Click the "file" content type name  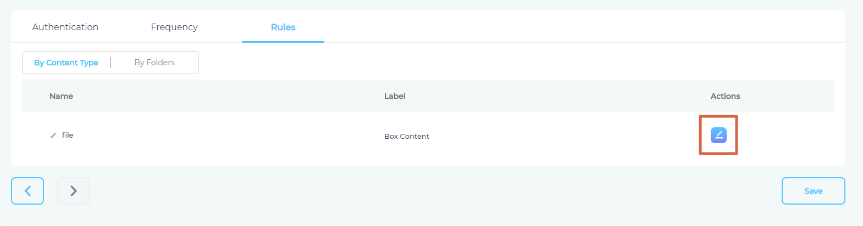(x=68, y=135)
